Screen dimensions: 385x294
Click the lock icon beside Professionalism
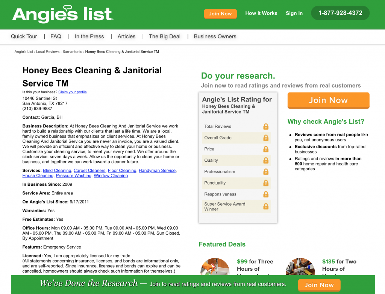pos(266,172)
